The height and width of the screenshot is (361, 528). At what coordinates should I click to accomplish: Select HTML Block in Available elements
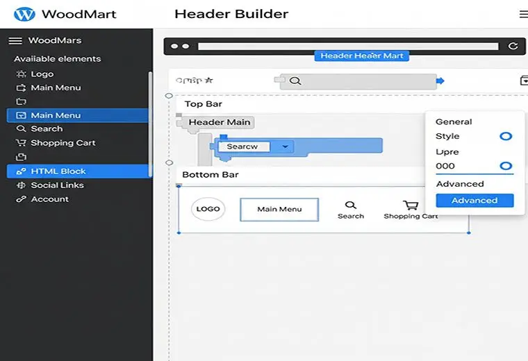click(77, 171)
